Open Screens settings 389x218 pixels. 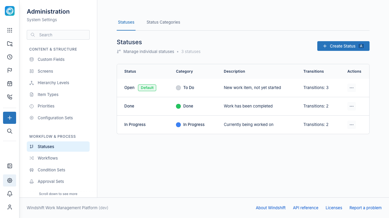click(58, 71)
